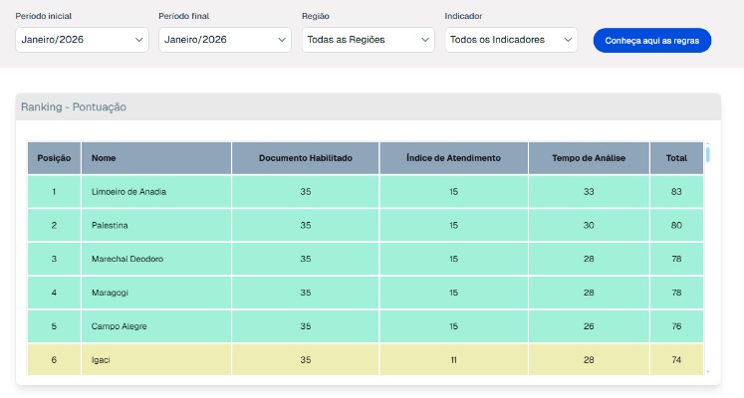Expand the Região dropdown

coord(368,40)
